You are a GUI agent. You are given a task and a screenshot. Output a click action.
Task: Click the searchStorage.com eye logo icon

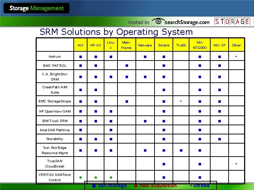coord(158,21)
